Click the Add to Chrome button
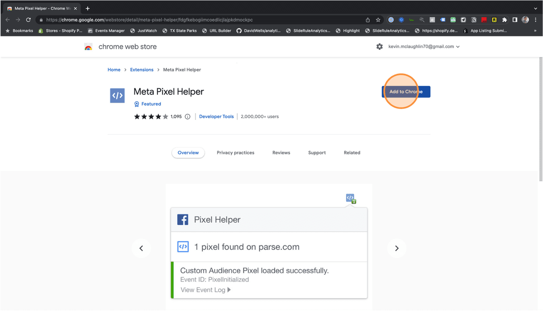The height and width of the screenshot is (315, 543). click(406, 92)
